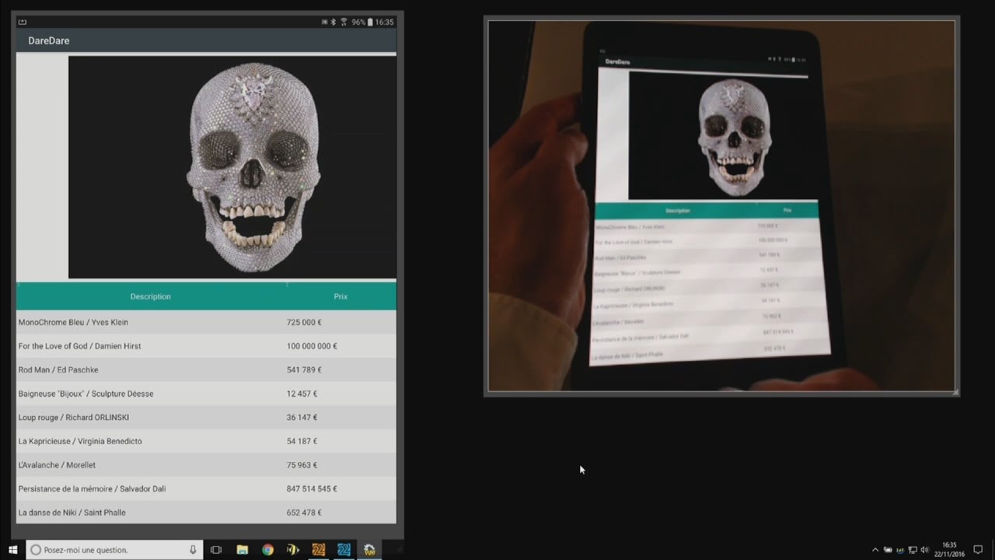995x560 pixels.
Task: Click the Bluetooth icon in Android status bar
Action: tap(333, 22)
